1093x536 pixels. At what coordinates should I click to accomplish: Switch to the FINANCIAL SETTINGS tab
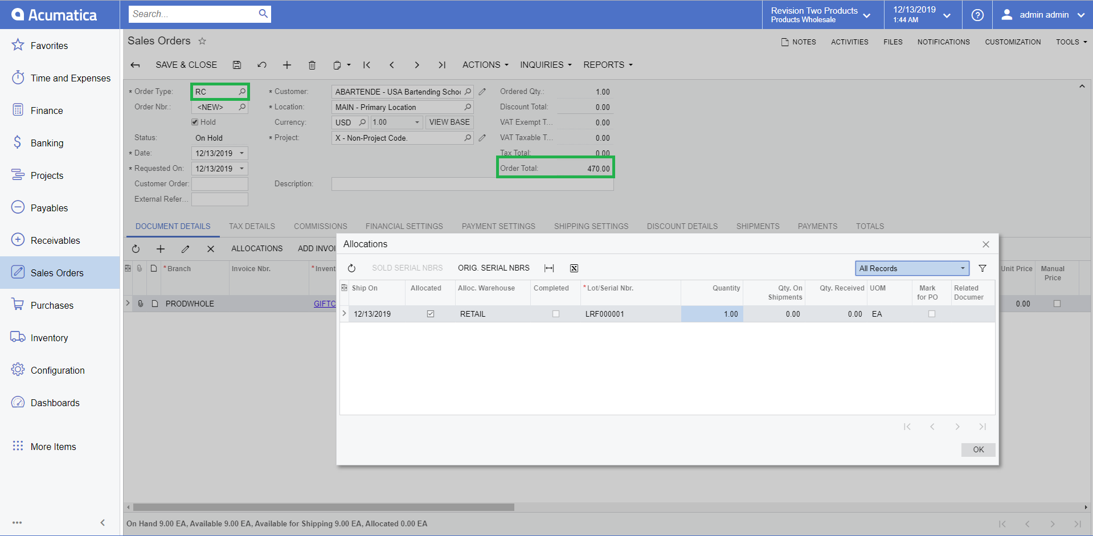pyautogui.click(x=404, y=226)
